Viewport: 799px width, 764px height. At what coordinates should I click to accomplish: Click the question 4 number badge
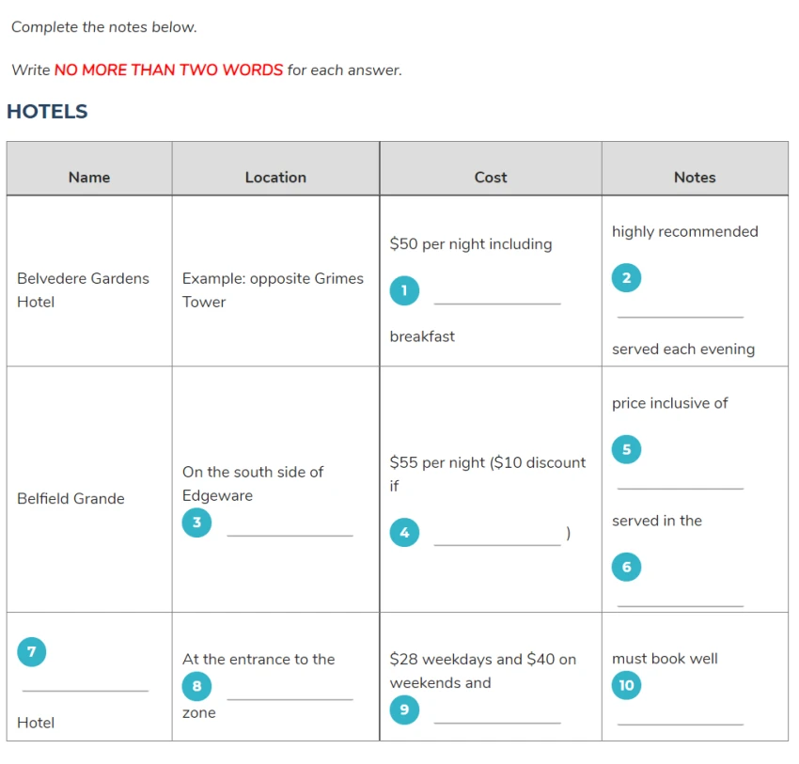click(404, 533)
